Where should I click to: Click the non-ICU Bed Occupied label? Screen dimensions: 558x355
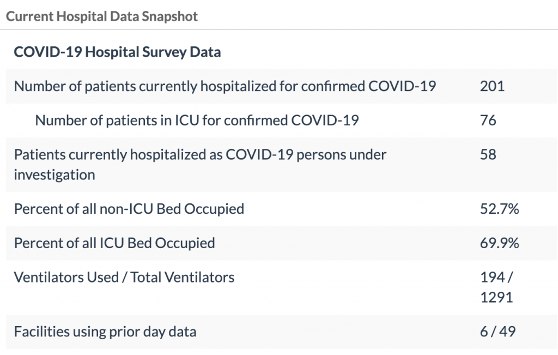click(x=129, y=209)
